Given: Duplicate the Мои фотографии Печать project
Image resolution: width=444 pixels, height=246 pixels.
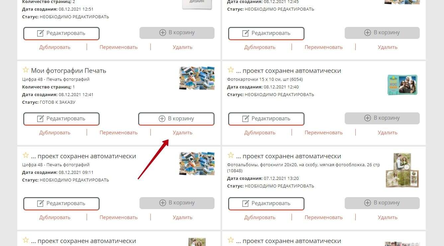Looking at the screenshot, I should (55, 132).
